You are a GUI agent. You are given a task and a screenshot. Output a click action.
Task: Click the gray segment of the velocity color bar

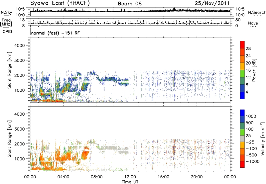coord(242,138)
